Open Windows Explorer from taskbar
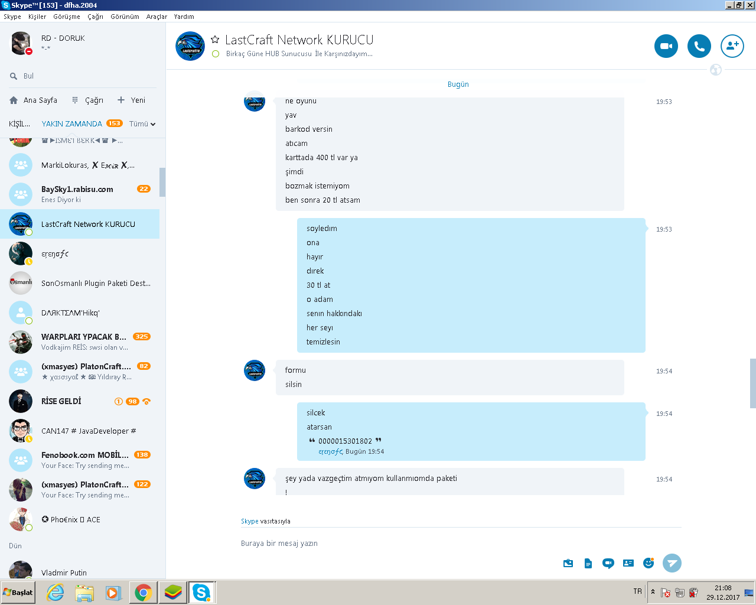The image size is (756, 605). [x=84, y=593]
